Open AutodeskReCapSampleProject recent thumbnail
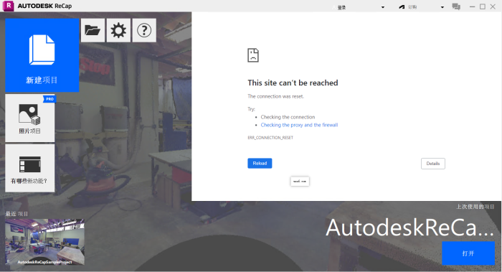502x272 pixels. coord(44,242)
